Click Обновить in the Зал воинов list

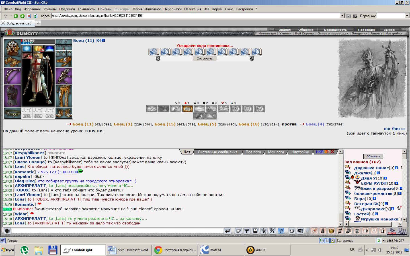click(373, 156)
